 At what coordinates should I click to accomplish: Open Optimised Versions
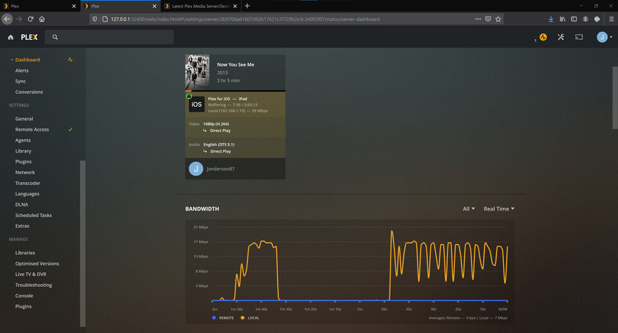point(37,264)
